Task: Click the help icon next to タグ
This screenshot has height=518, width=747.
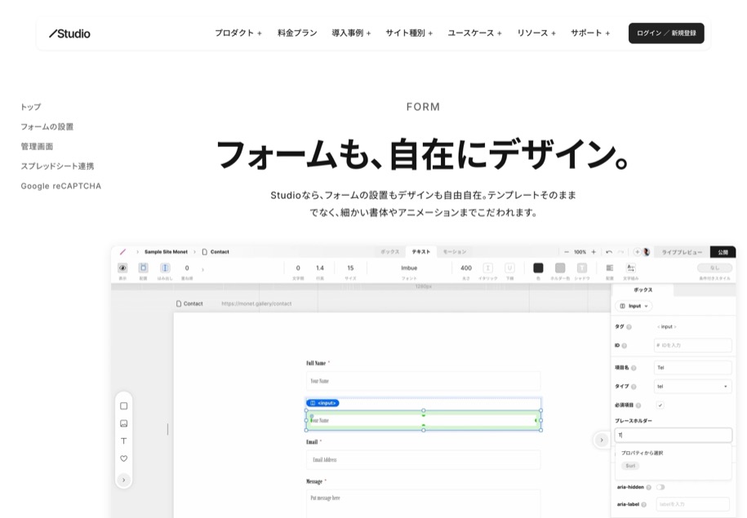Action: click(629, 327)
